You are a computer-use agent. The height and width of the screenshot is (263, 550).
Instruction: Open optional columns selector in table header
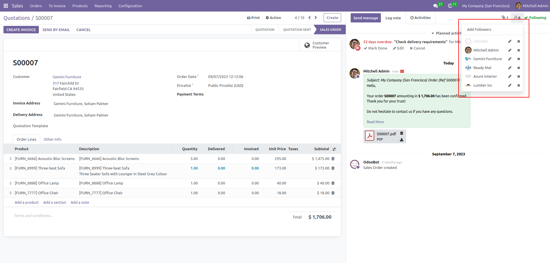tap(334, 149)
